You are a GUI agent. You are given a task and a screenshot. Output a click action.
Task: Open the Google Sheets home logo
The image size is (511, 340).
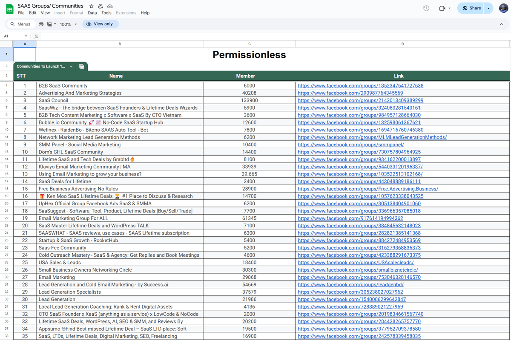(x=9, y=9)
